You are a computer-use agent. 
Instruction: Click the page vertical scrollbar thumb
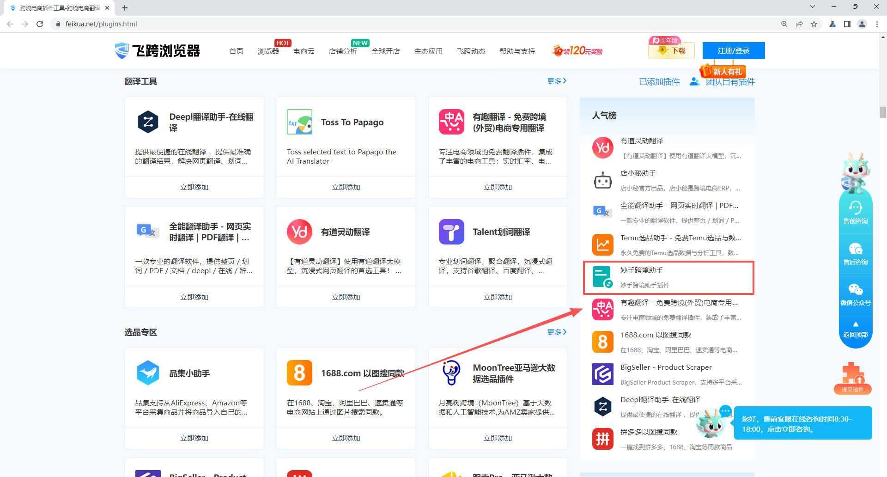pyautogui.click(x=883, y=112)
